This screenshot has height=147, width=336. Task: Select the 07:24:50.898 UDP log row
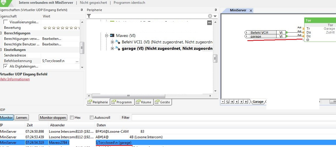click(168, 131)
